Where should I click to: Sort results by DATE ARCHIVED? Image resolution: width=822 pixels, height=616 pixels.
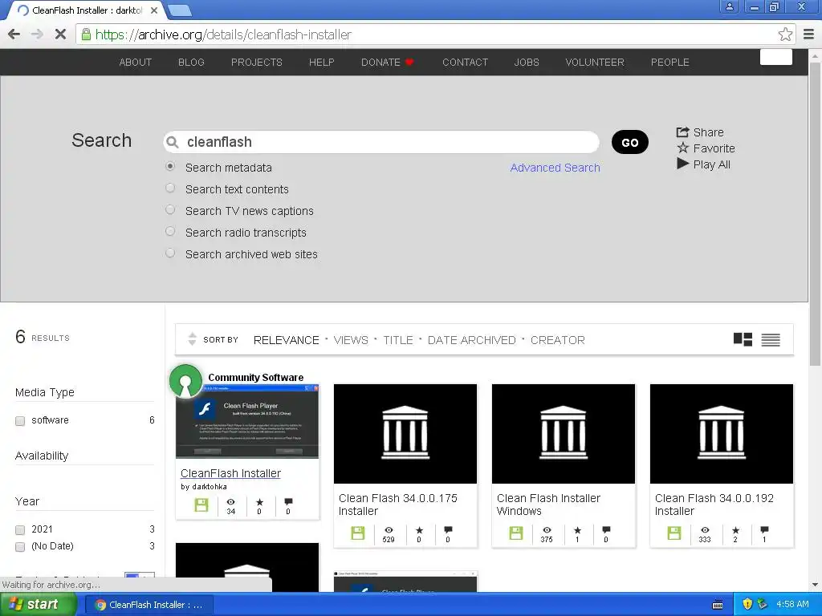(x=471, y=340)
